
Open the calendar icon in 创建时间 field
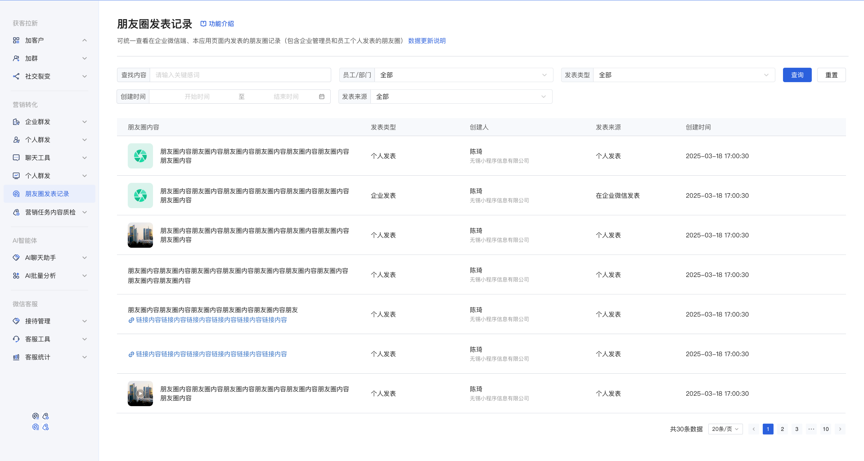[x=322, y=97]
